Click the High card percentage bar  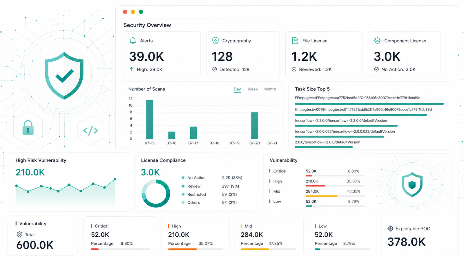click(x=195, y=249)
